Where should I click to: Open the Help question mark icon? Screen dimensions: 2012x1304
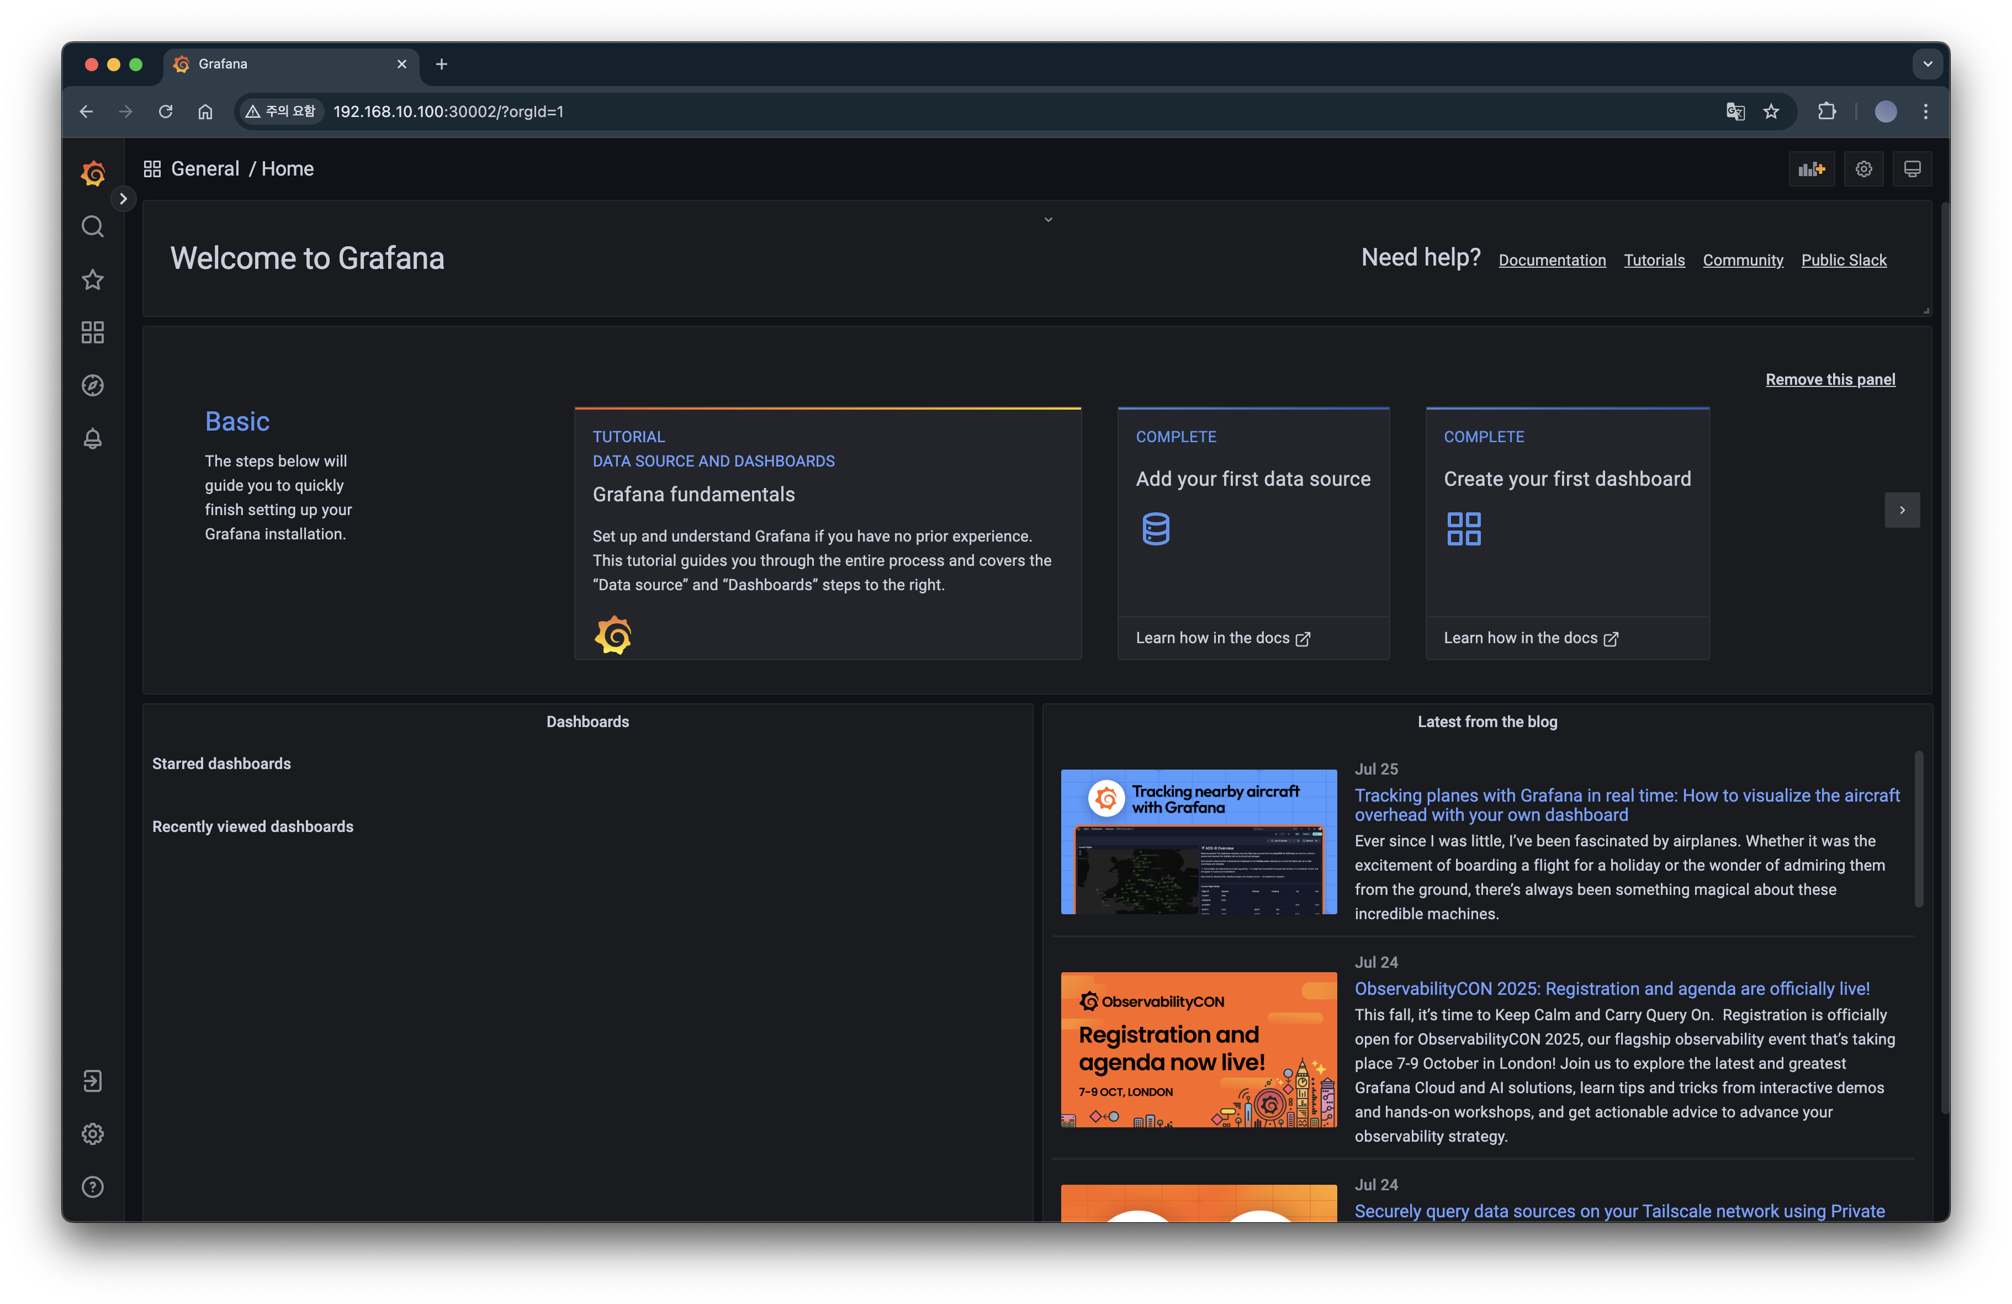coord(93,1186)
